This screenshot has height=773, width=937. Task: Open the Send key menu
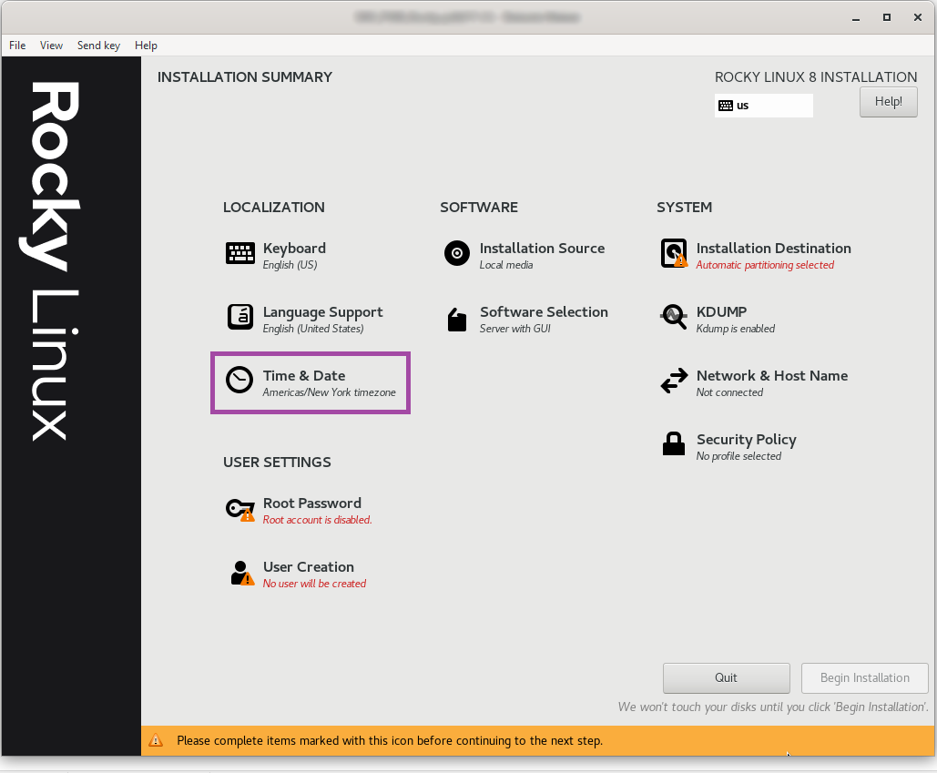tap(98, 46)
